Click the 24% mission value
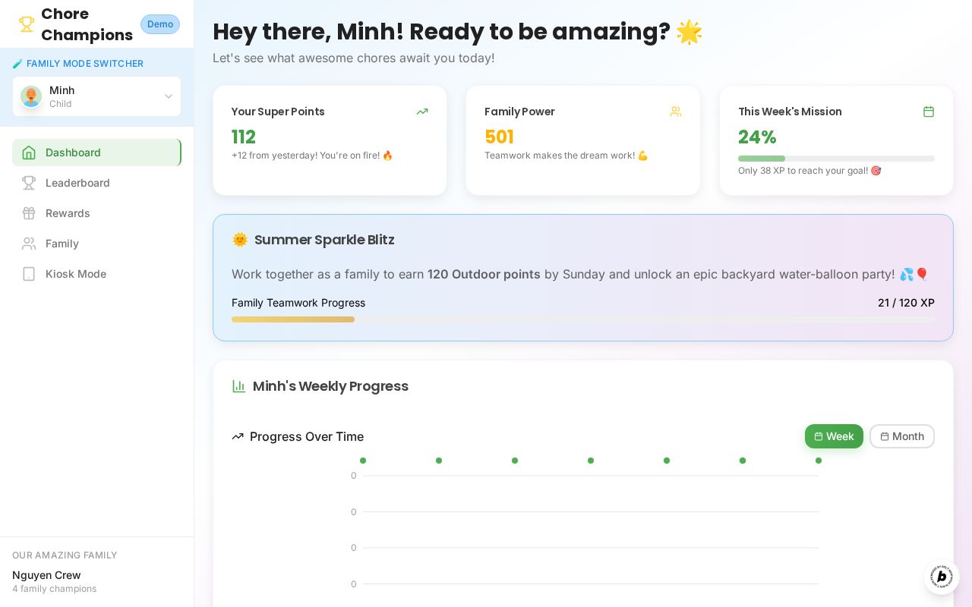This screenshot has width=972, height=607. pos(757,137)
